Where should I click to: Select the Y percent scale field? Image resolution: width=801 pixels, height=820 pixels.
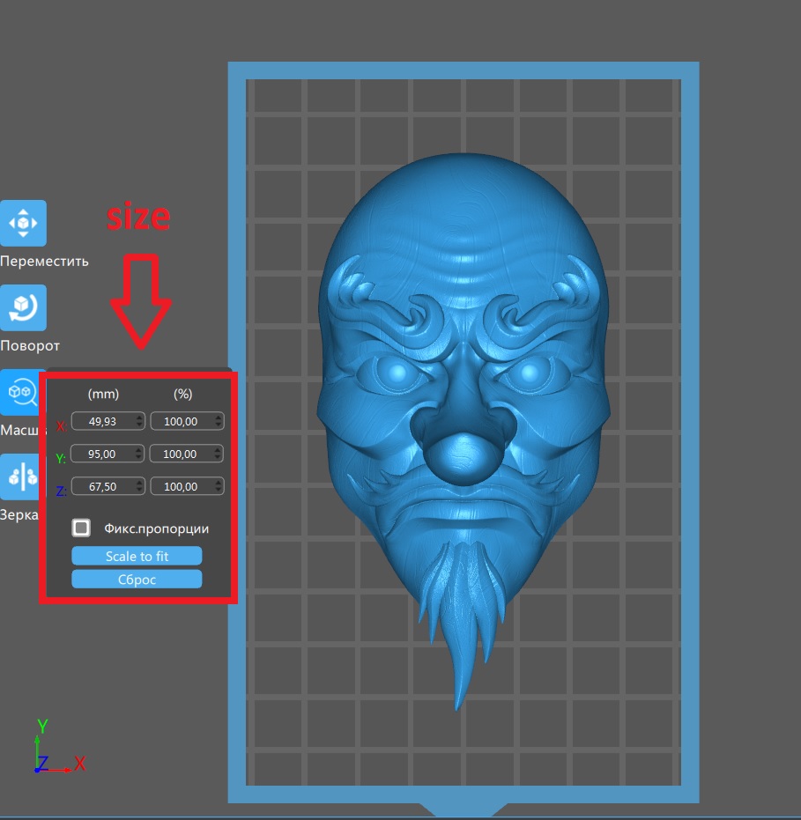(x=181, y=454)
